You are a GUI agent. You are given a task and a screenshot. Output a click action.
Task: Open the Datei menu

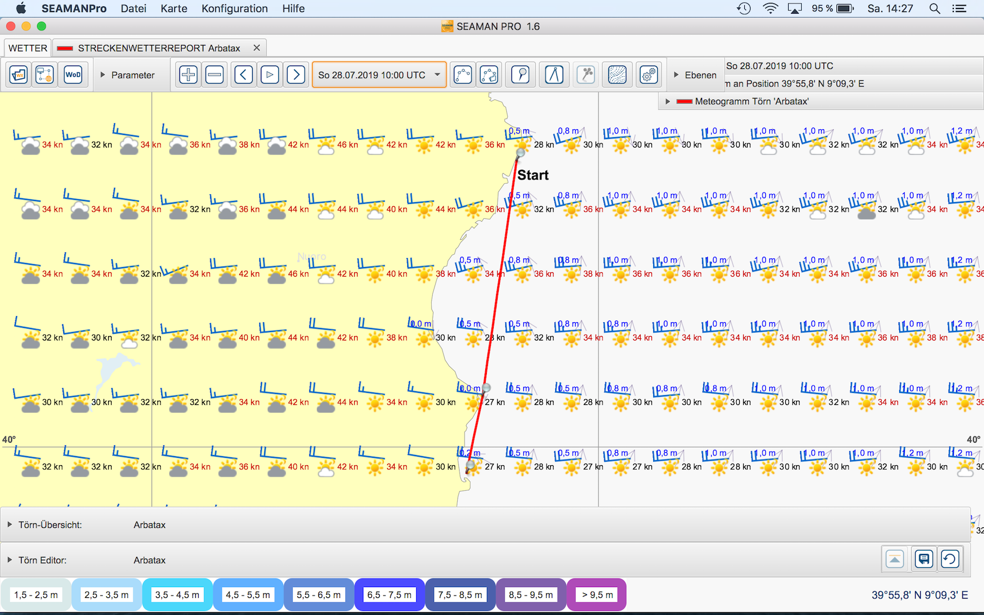[x=133, y=9]
